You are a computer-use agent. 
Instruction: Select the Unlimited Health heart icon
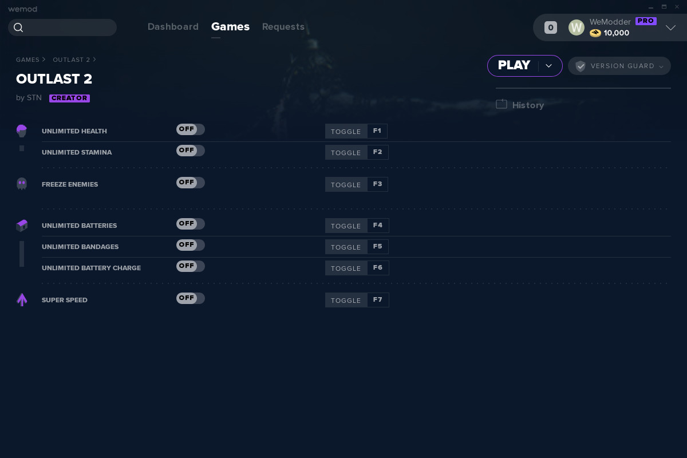22,131
